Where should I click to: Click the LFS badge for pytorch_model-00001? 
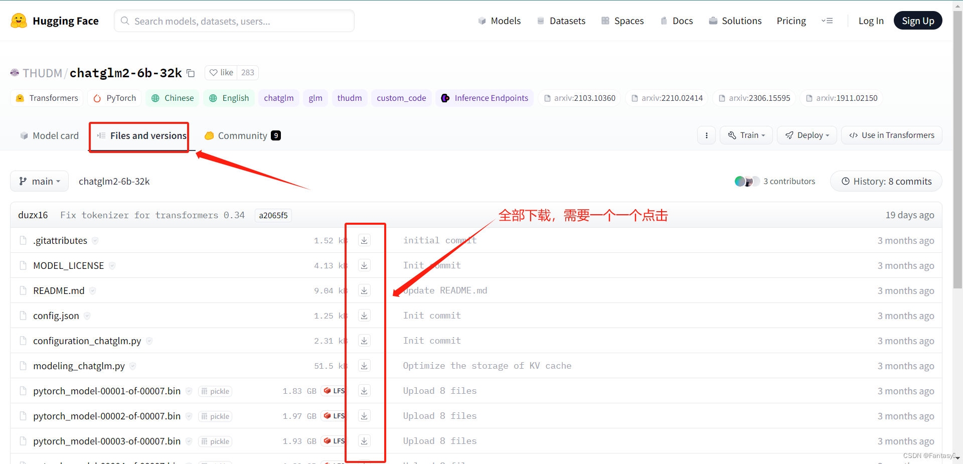point(334,391)
